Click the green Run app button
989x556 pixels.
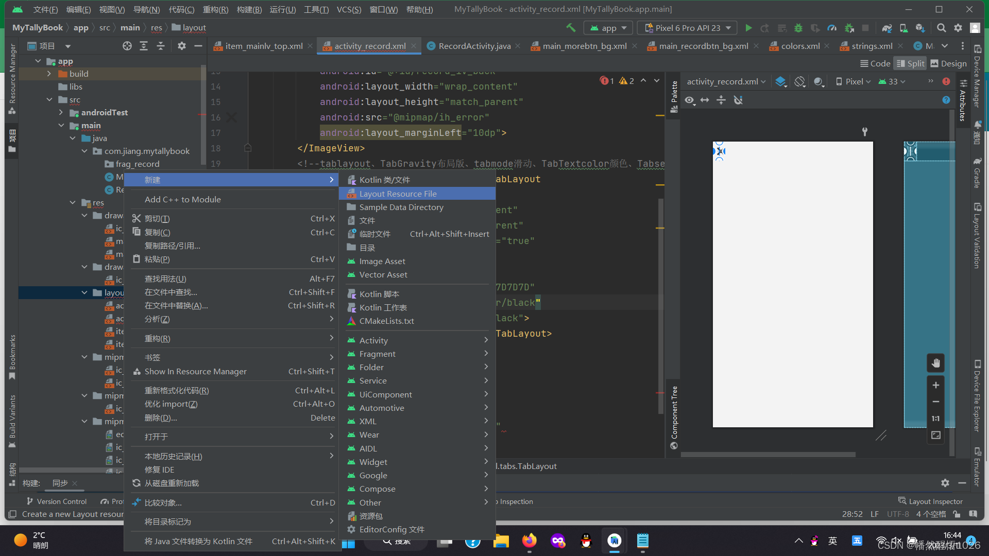[x=748, y=28]
